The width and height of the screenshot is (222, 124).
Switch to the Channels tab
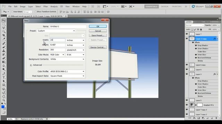[198, 22]
